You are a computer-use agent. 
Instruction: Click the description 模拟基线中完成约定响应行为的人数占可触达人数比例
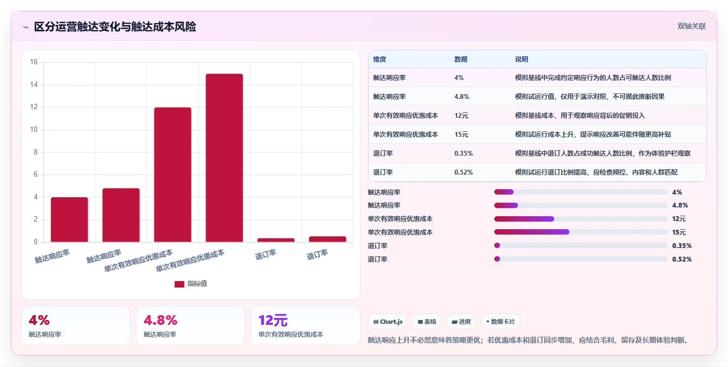tap(593, 78)
